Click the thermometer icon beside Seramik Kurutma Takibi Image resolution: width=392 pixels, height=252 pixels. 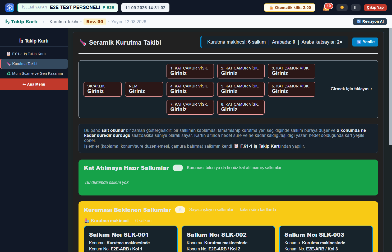click(x=83, y=43)
